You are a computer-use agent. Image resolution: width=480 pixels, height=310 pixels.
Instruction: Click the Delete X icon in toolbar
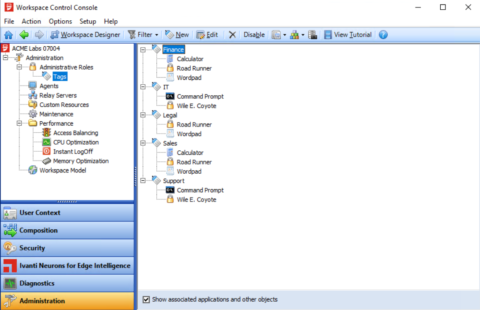coord(232,35)
